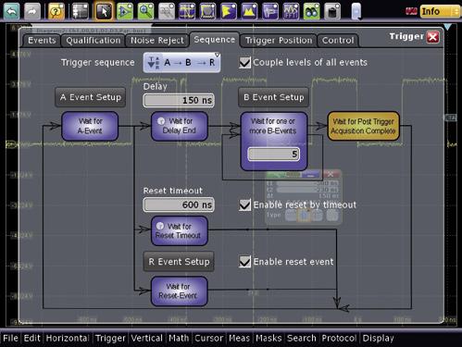This screenshot has height=347, width=462.
Task: Switch to the Control tab
Action: 338,41
